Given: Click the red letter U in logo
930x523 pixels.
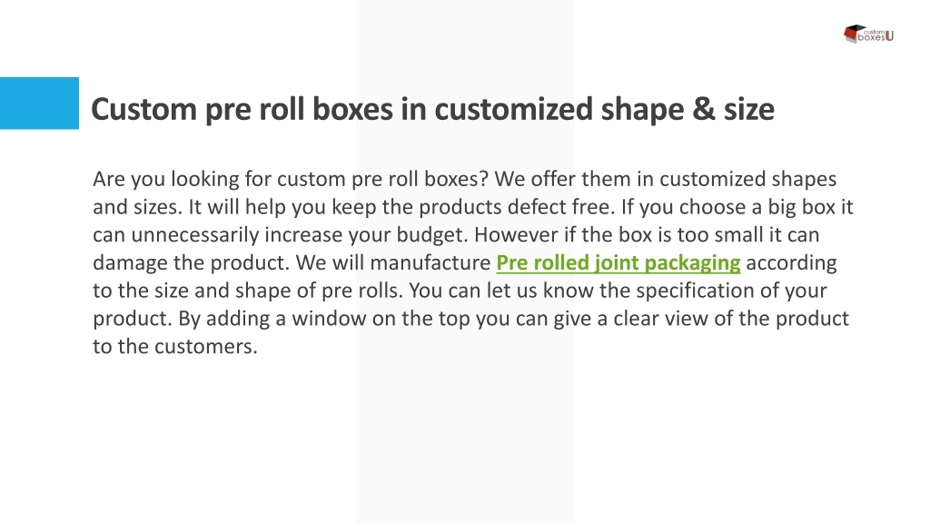Looking at the screenshot, I should point(889,36).
